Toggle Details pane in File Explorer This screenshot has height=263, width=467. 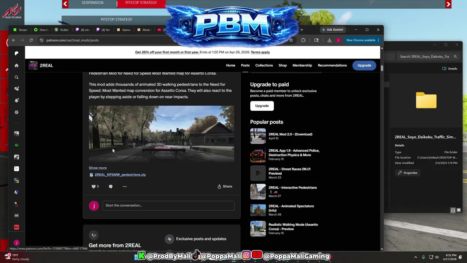(450, 69)
